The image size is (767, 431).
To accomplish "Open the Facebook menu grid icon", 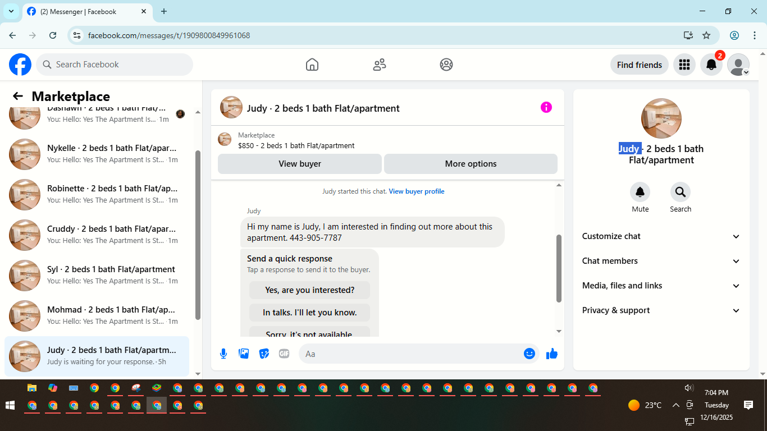I will tap(684, 65).
